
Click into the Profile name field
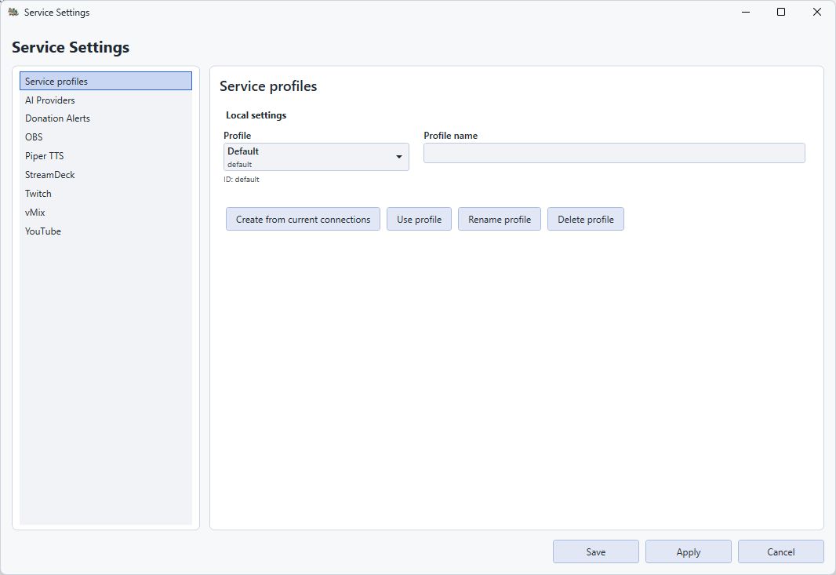(614, 153)
